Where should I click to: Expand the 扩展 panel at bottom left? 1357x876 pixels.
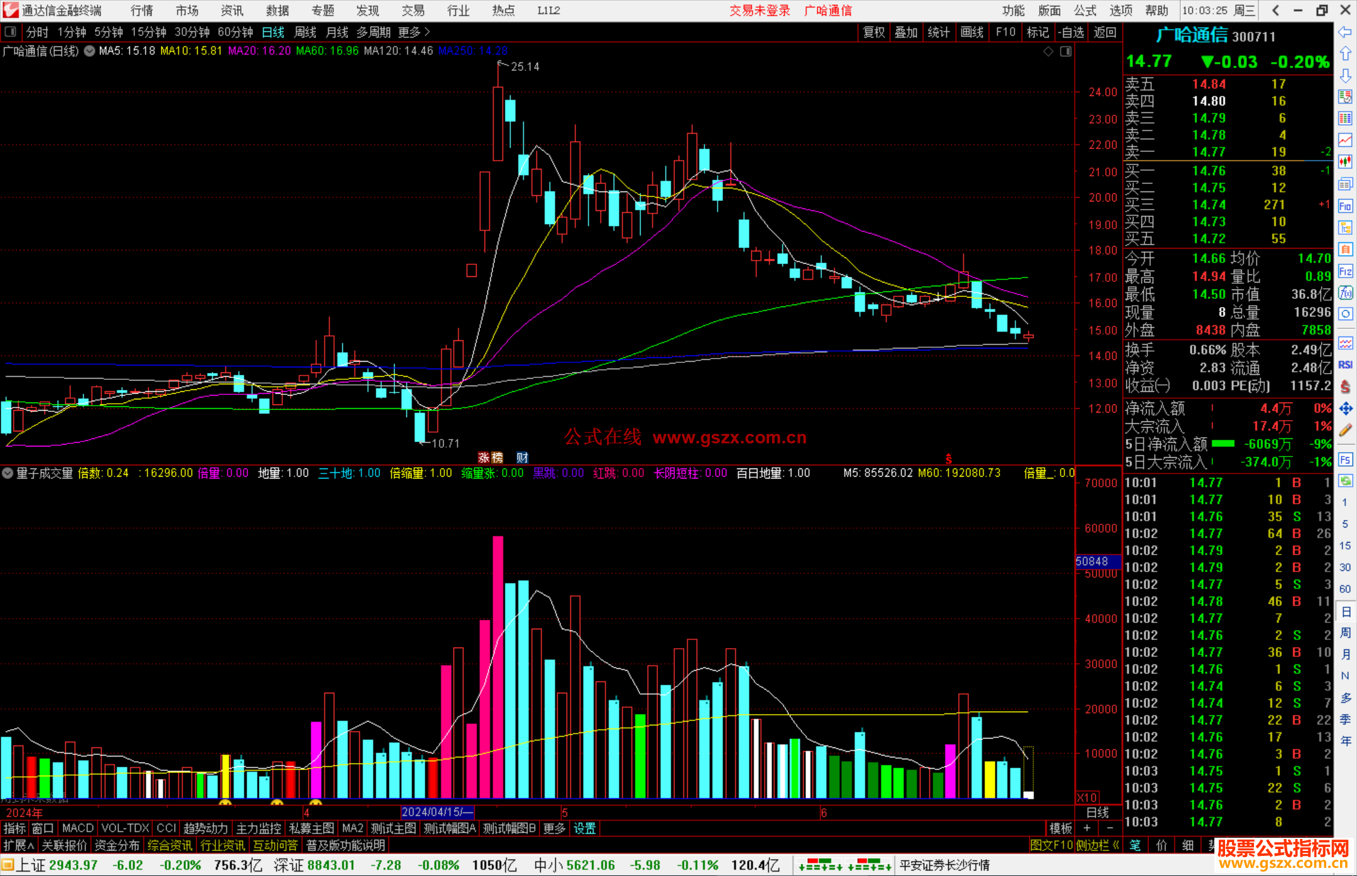[x=18, y=845]
